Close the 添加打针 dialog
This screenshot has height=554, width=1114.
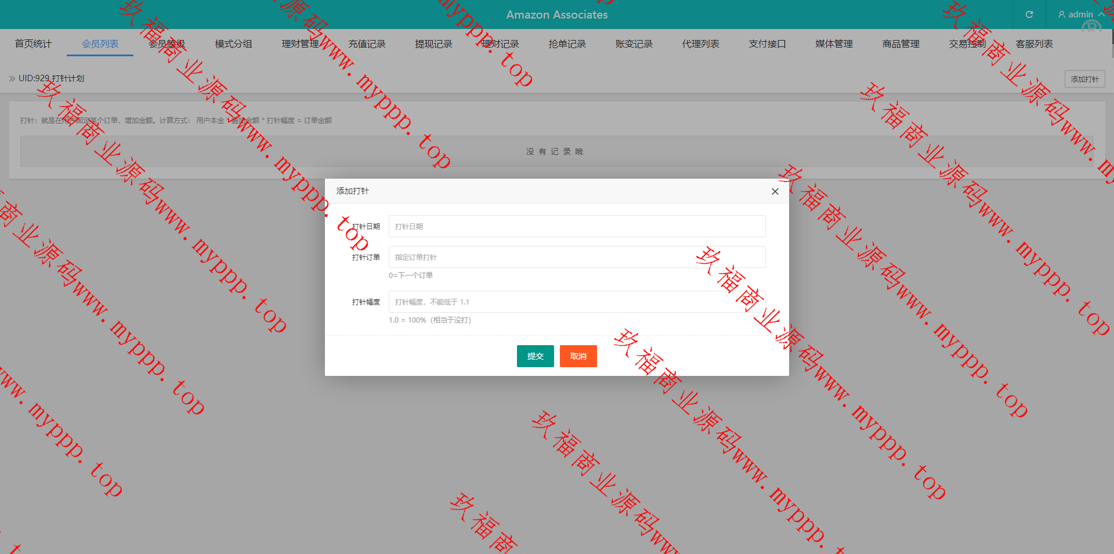[x=775, y=191]
